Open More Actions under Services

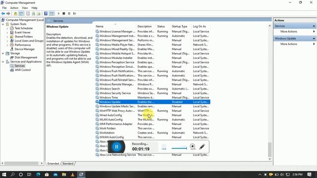tap(289, 32)
